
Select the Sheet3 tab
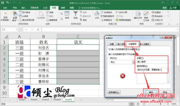[x=45, y=100]
